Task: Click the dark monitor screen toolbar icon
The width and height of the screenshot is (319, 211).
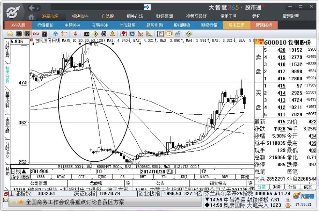Action: point(44,34)
